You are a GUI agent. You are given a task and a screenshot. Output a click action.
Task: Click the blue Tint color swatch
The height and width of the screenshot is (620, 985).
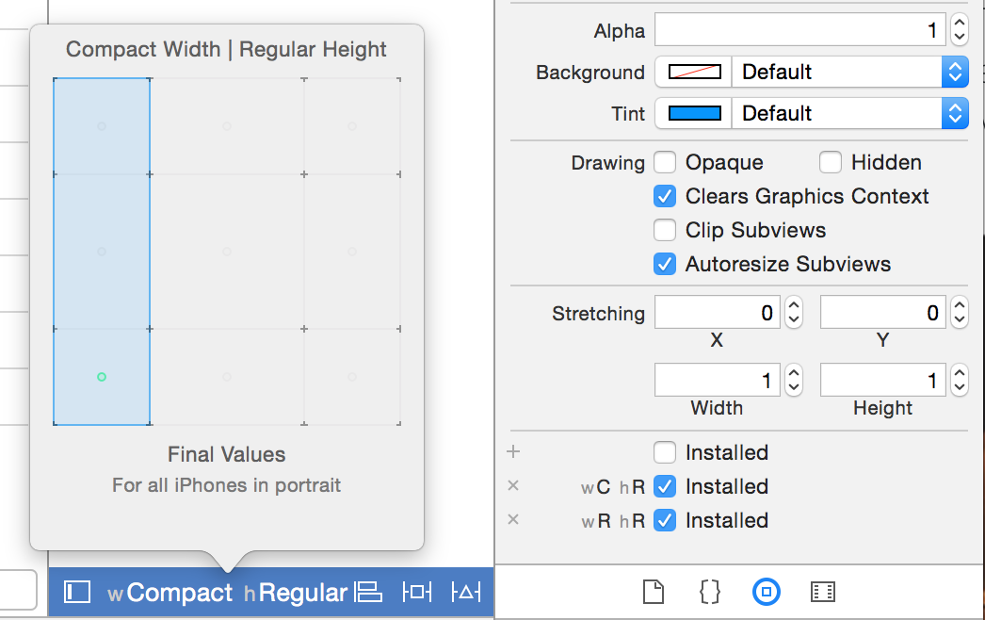click(694, 113)
